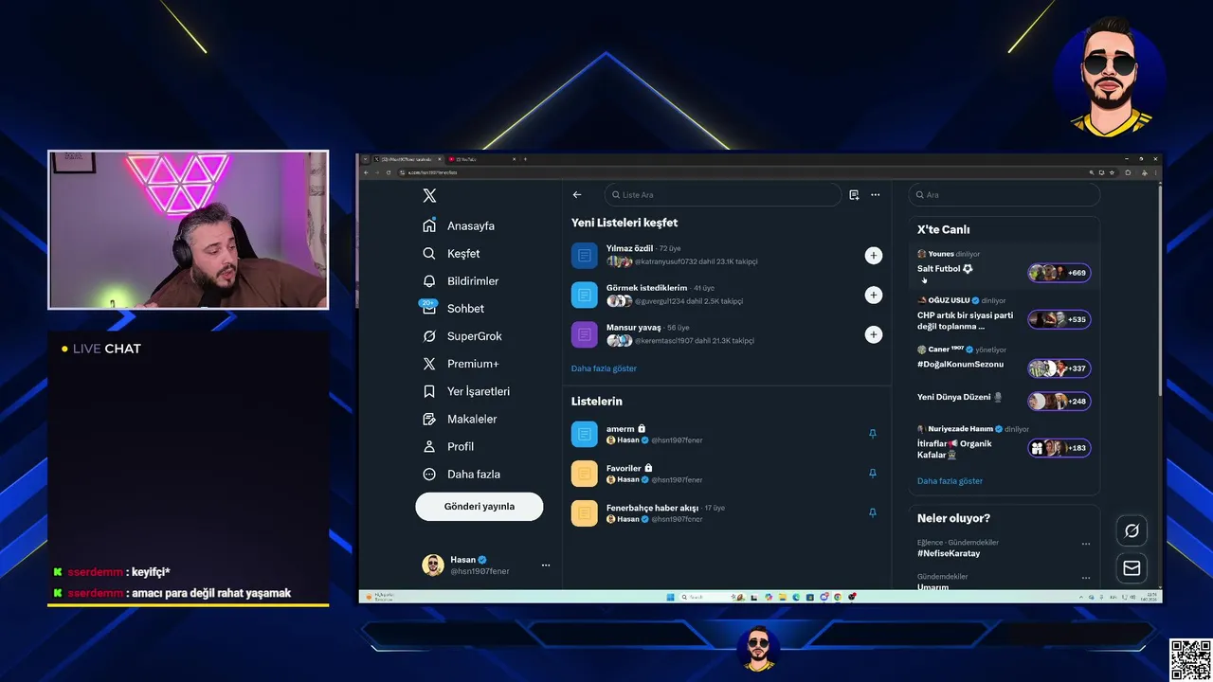The width and height of the screenshot is (1213, 682).
Task: Switch to the YouTube browser tab
Action: click(480, 159)
